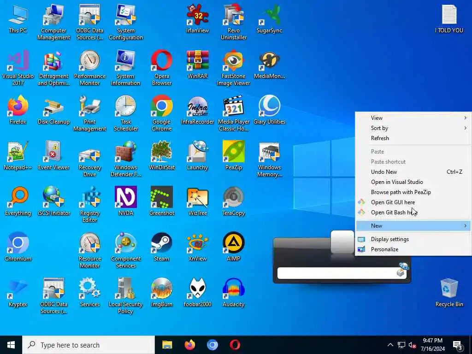Click the Launchy options icon in search box
Image resolution: width=472 pixels, height=354 pixels.
coord(402,270)
